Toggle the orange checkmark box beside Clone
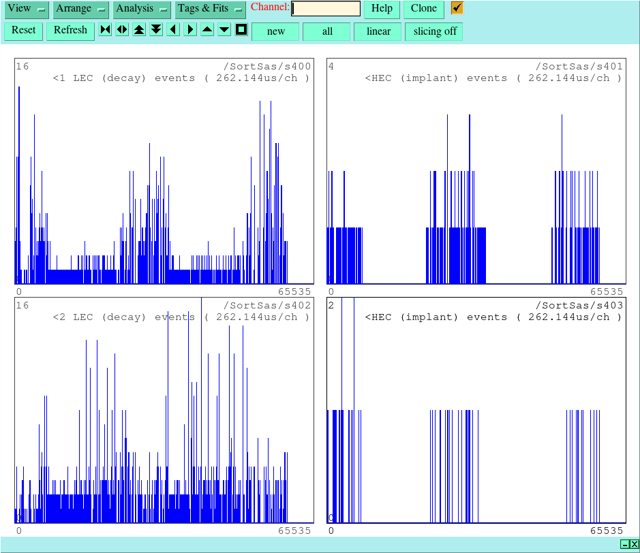The width and height of the screenshot is (640, 553). point(457,8)
